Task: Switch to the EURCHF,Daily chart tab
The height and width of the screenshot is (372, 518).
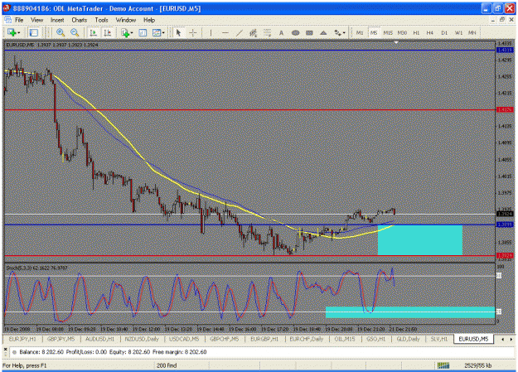Action: [306, 339]
